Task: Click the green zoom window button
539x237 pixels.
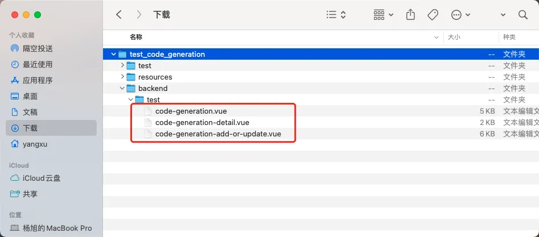Action: tap(38, 15)
